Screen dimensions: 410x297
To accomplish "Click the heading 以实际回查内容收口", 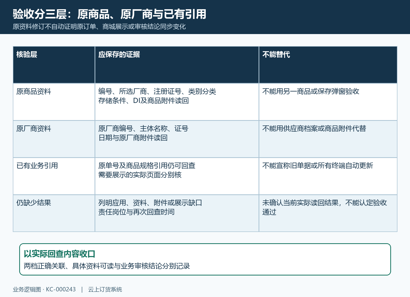I will coord(59,254).
